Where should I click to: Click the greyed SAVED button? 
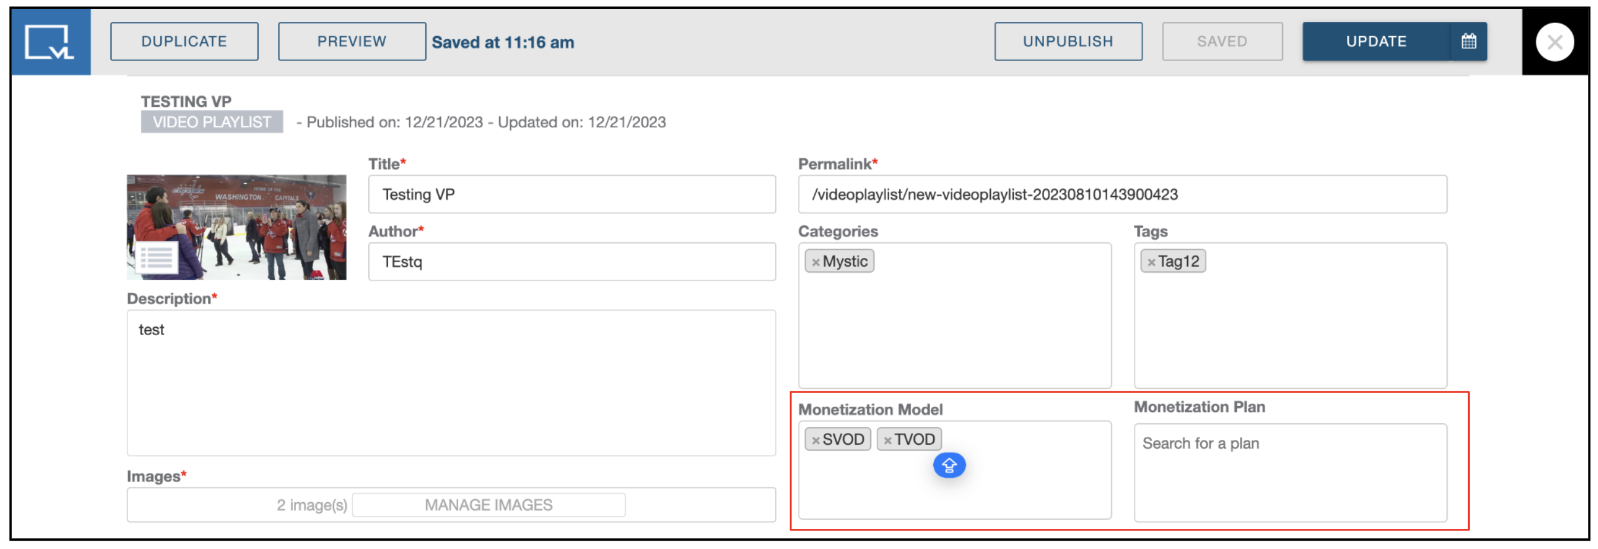click(1222, 42)
